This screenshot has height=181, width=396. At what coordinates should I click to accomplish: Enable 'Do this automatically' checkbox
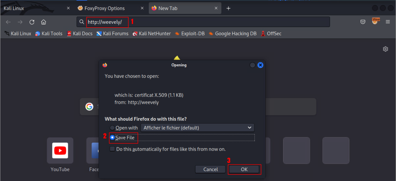pos(113,149)
